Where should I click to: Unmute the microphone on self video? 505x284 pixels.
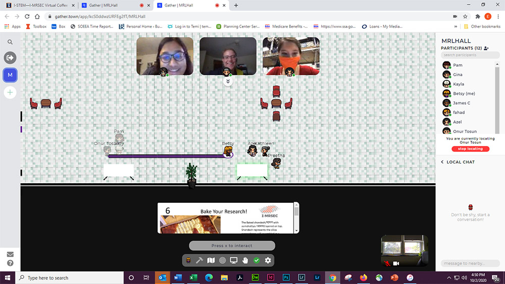[387, 263]
